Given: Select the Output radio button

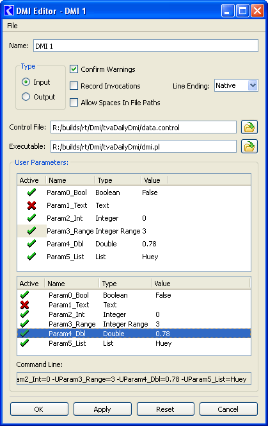Looking at the screenshot, I should point(26,97).
